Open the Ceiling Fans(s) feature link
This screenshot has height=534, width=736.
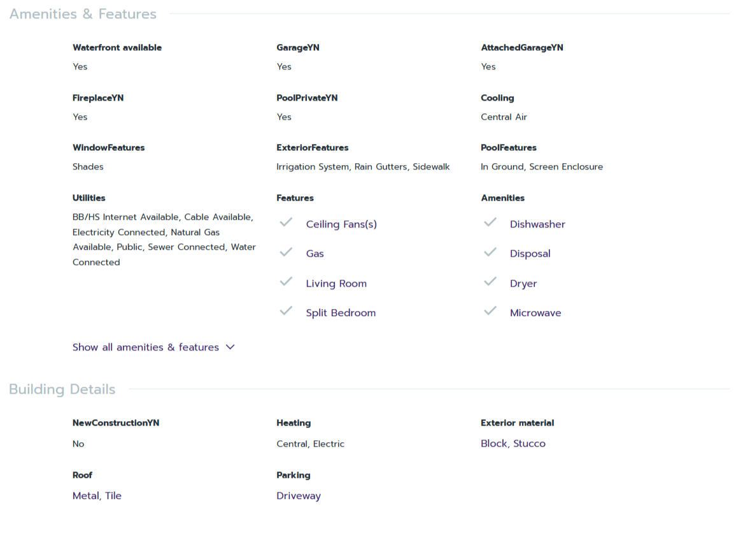[x=341, y=224]
